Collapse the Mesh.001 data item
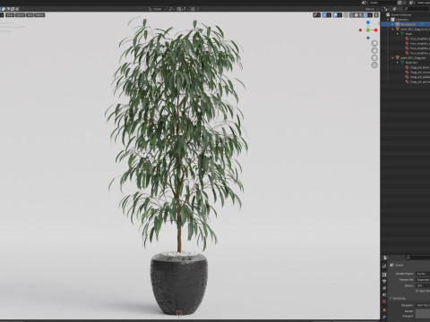 point(398,63)
